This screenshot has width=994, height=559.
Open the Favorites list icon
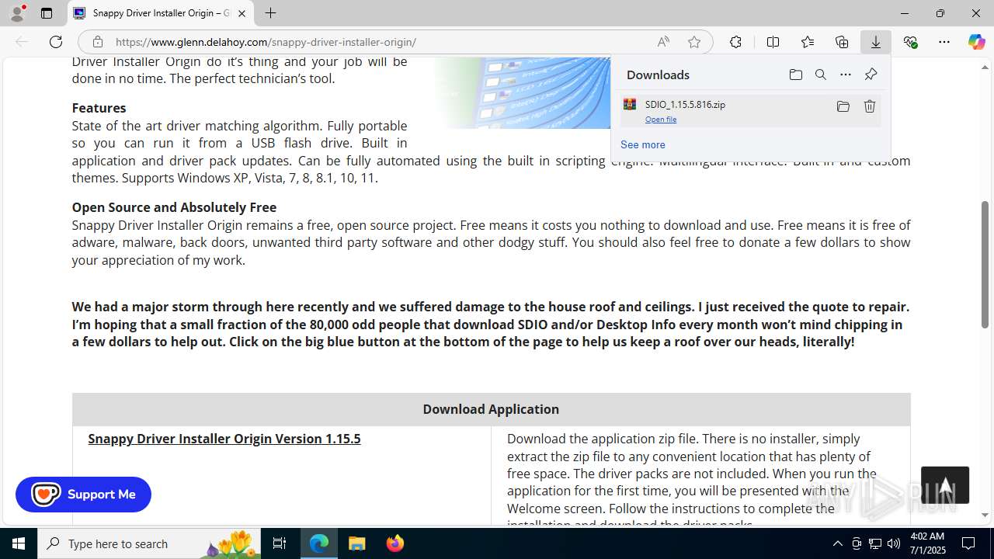tap(808, 42)
